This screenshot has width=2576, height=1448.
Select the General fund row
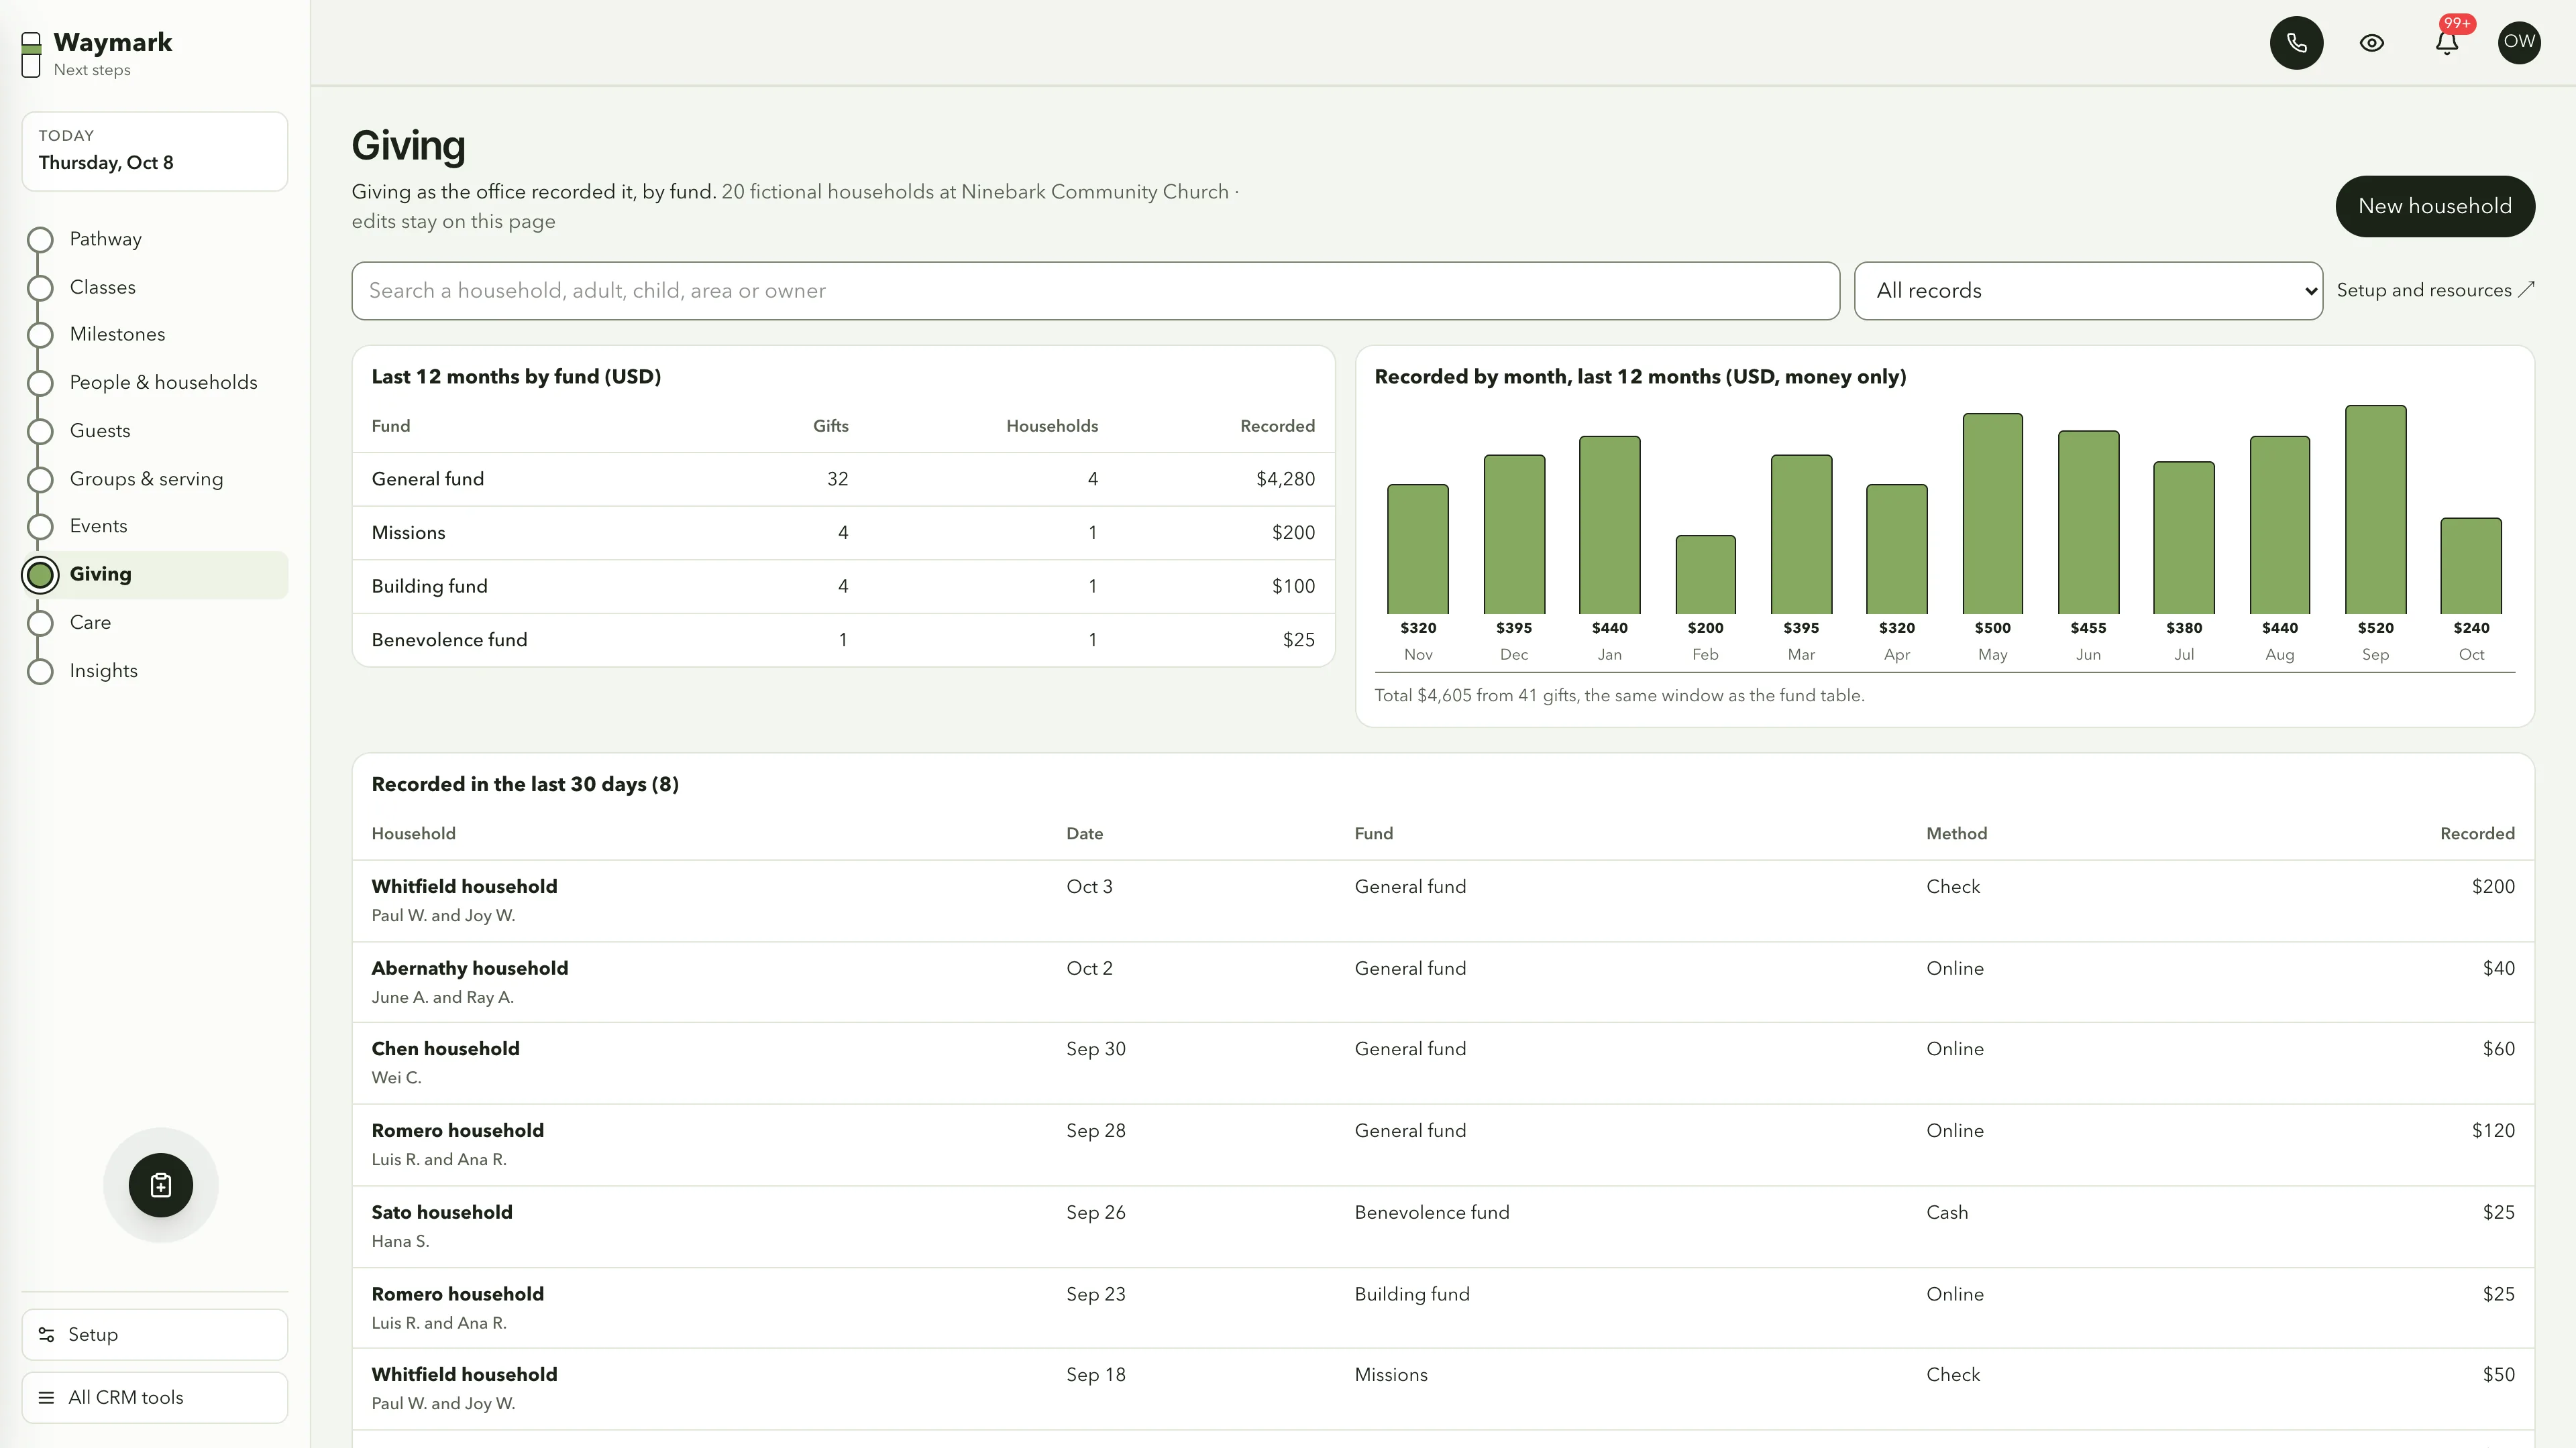(x=843, y=479)
